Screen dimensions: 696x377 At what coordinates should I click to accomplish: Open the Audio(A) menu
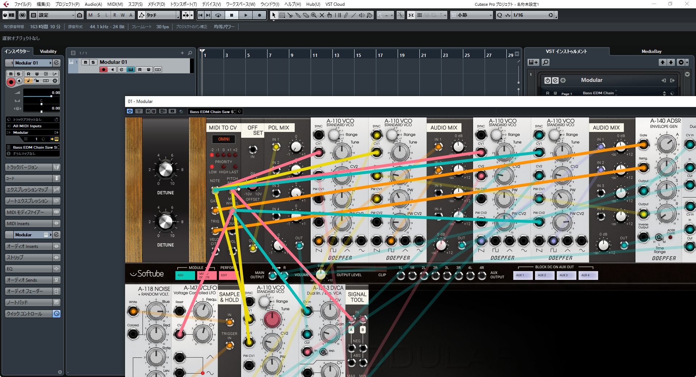pos(93,4)
